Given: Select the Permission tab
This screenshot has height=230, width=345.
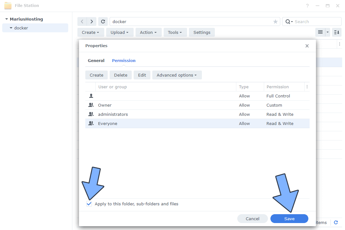Looking at the screenshot, I should click(x=124, y=60).
